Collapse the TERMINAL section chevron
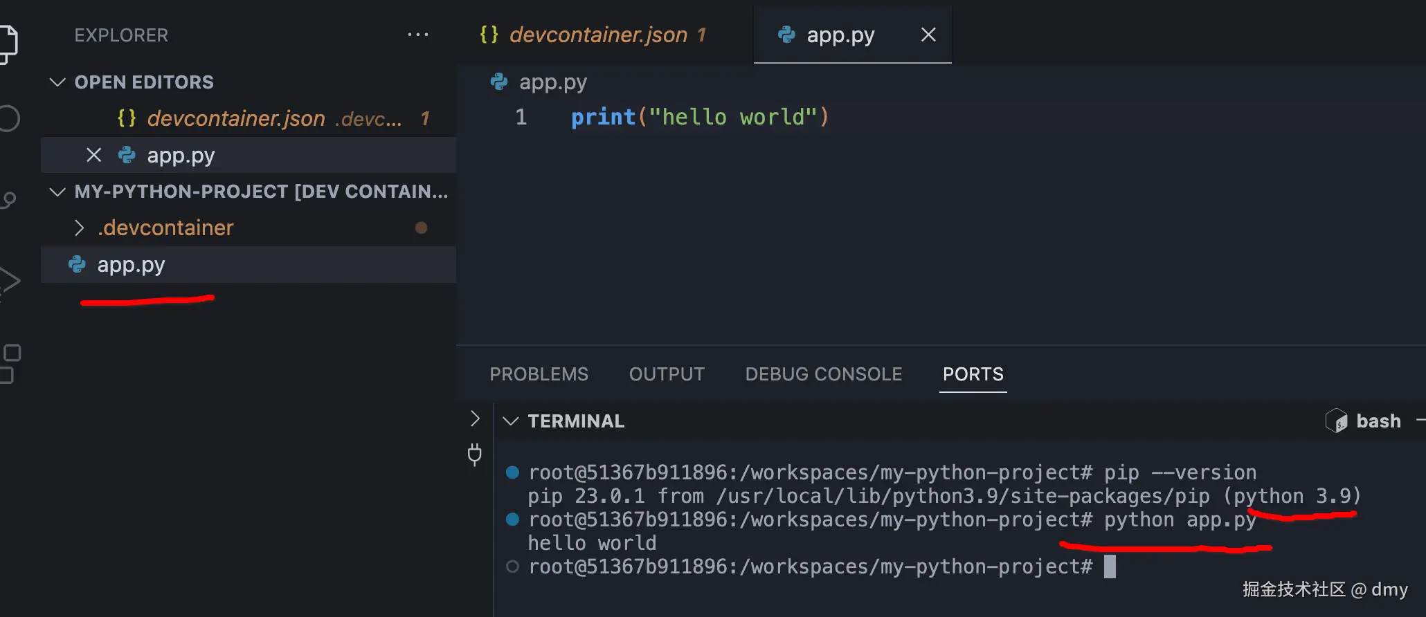 [511, 421]
